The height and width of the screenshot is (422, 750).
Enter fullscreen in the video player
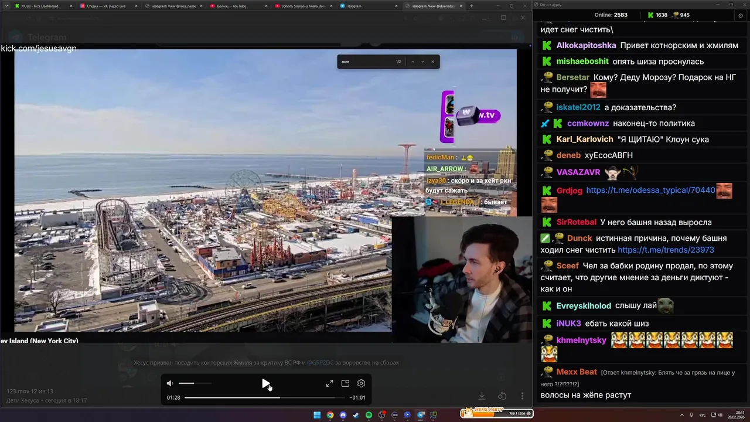[329, 383]
